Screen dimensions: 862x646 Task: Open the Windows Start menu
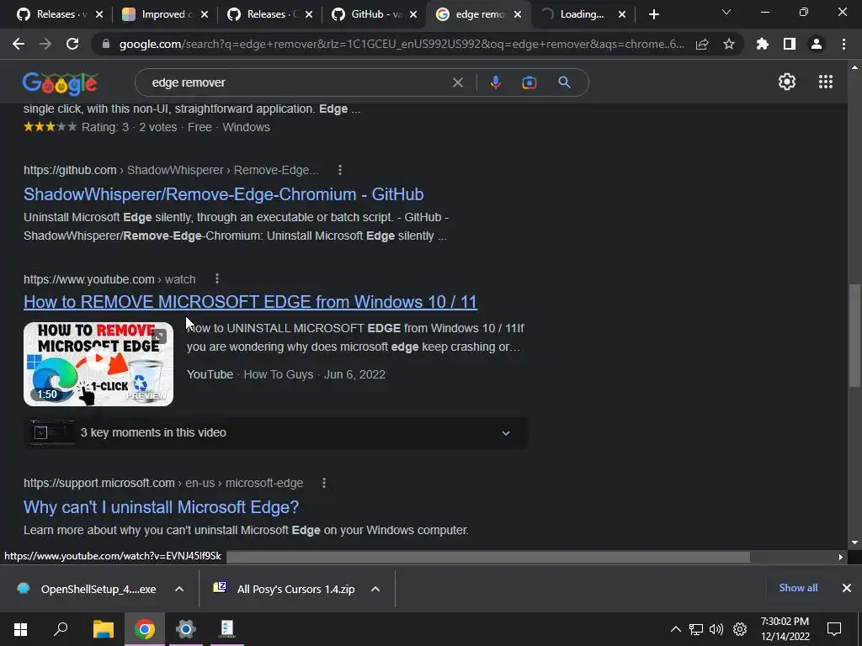tap(20, 629)
